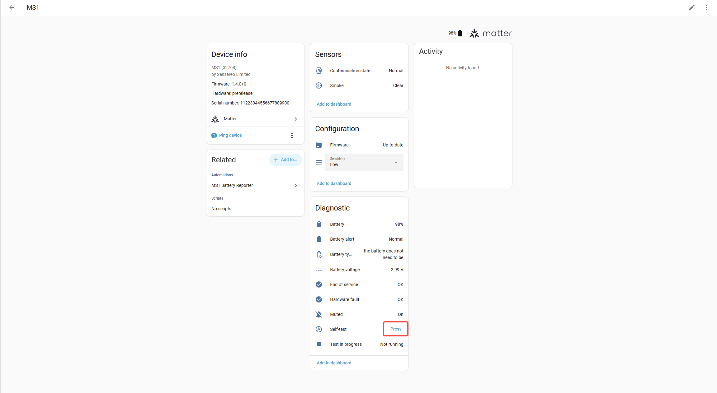Screen dimensions: 717x393
Task: Click the Contamination state icon
Action: tap(319, 71)
